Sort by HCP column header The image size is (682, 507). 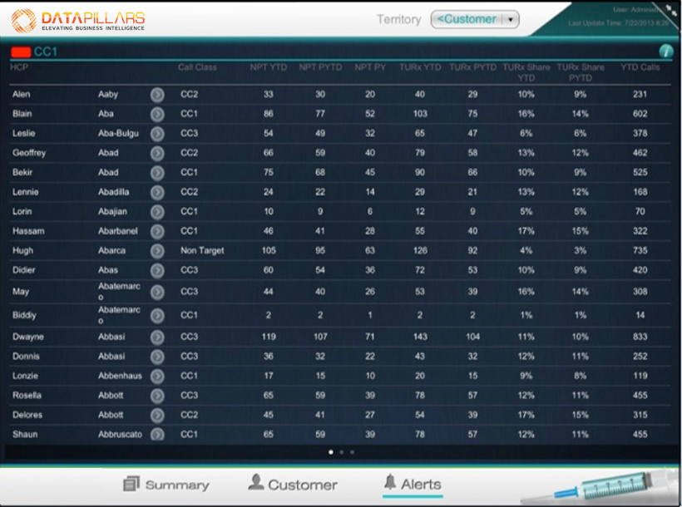click(x=19, y=67)
